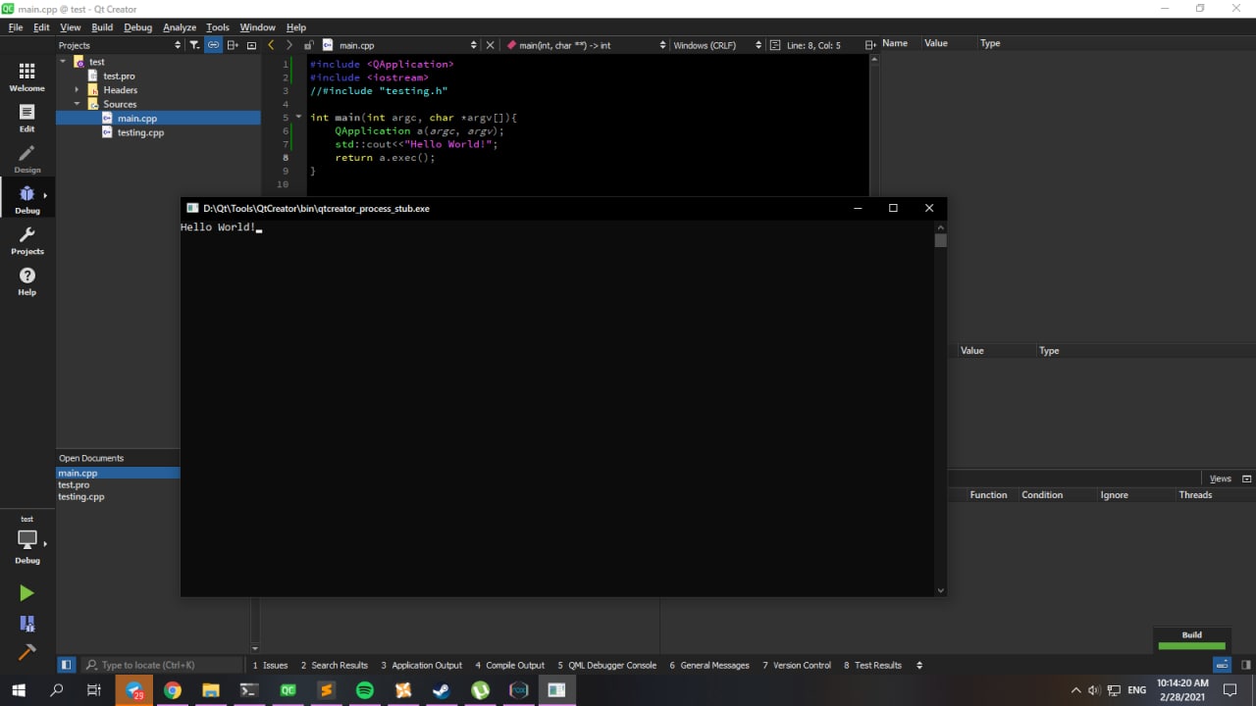Click the green Run button
The height and width of the screenshot is (706, 1256).
pos(26,593)
